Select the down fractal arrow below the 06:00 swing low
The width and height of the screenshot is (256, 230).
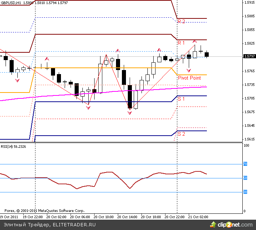pos(88,107)
